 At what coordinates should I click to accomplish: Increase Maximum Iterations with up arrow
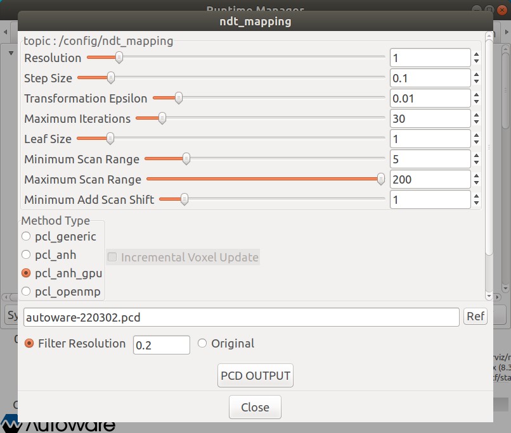pyautogui.click(x=477, y=115)
